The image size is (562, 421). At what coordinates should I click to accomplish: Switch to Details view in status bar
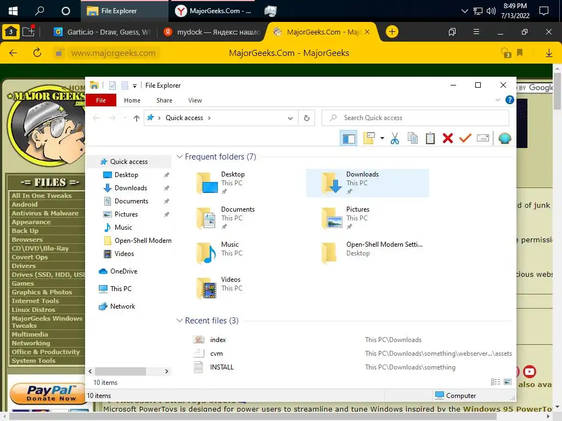coord(496,382)
